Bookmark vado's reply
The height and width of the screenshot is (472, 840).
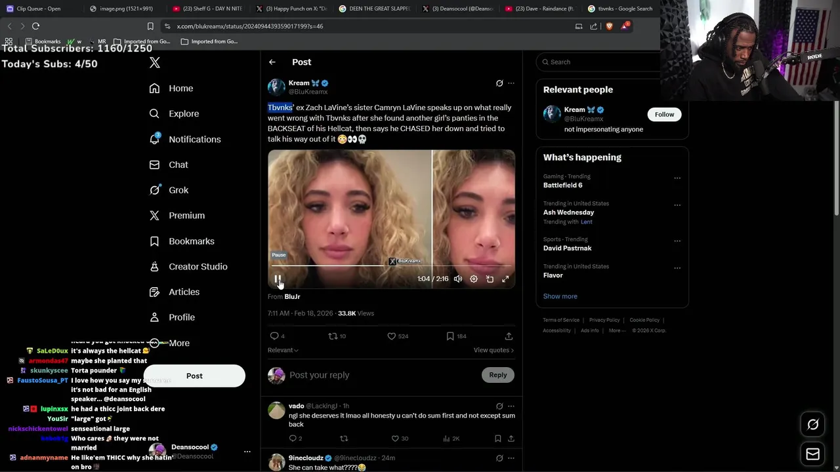pos(498,438)
